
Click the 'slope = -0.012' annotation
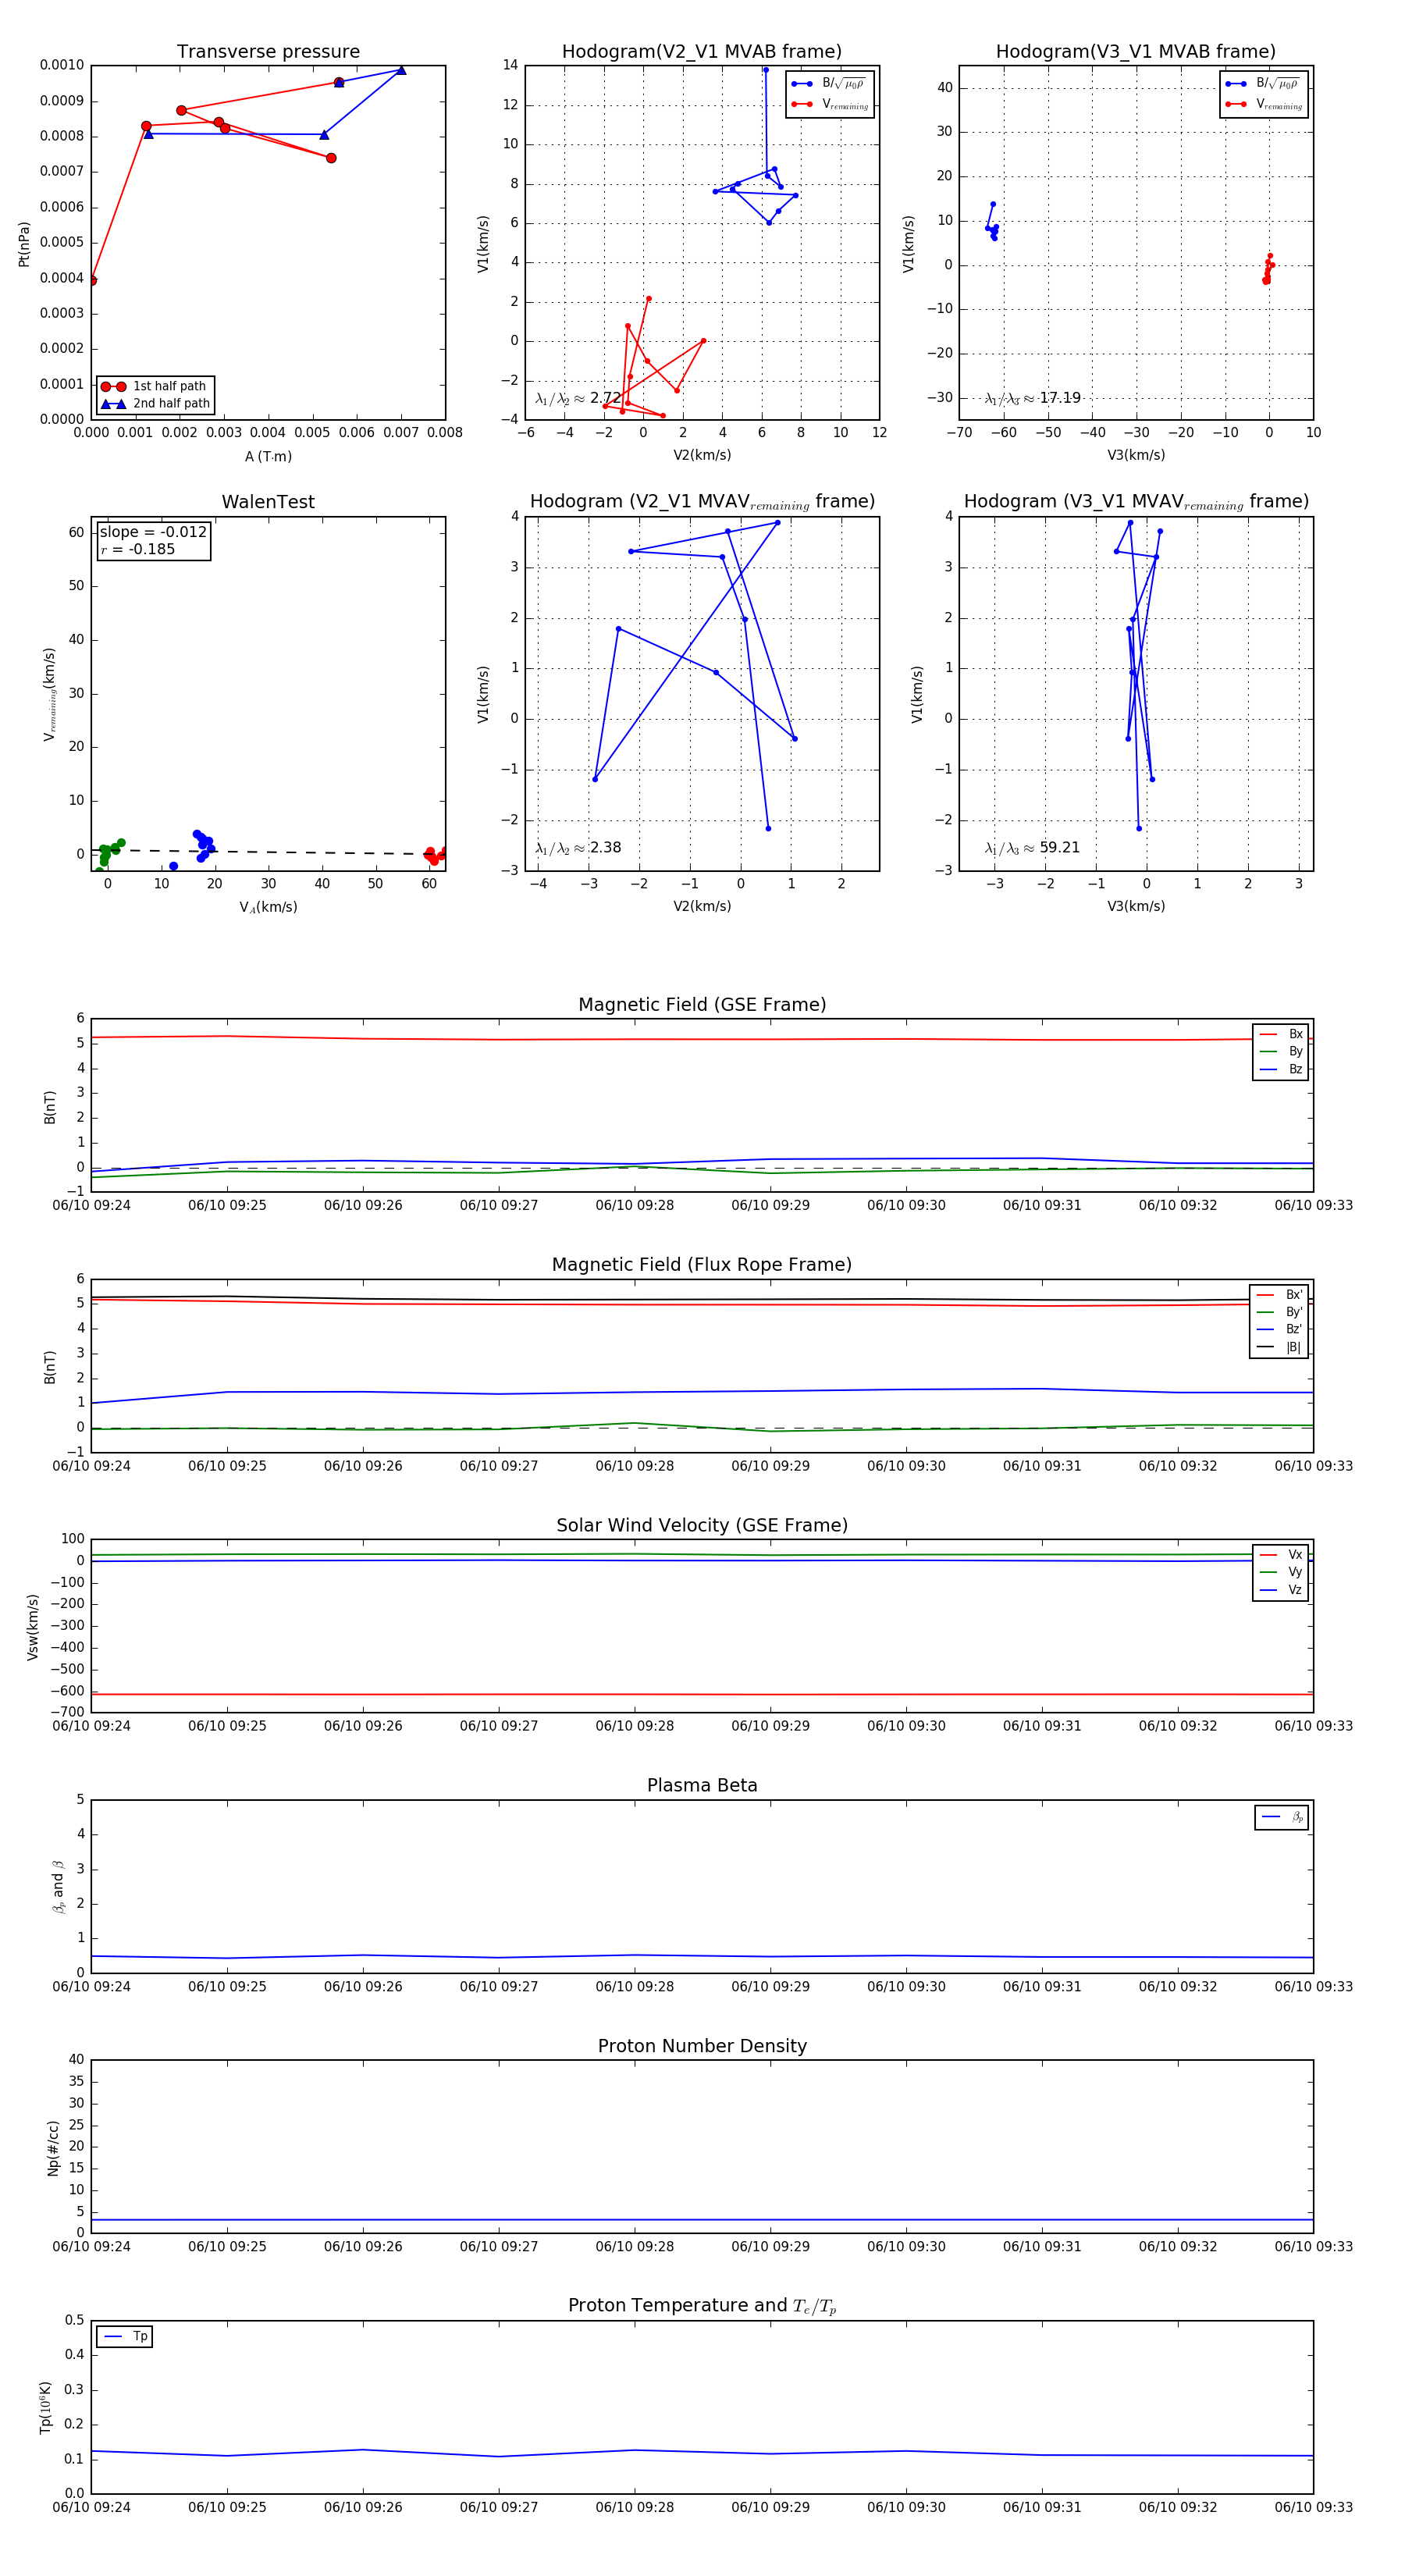coord(153,532)
